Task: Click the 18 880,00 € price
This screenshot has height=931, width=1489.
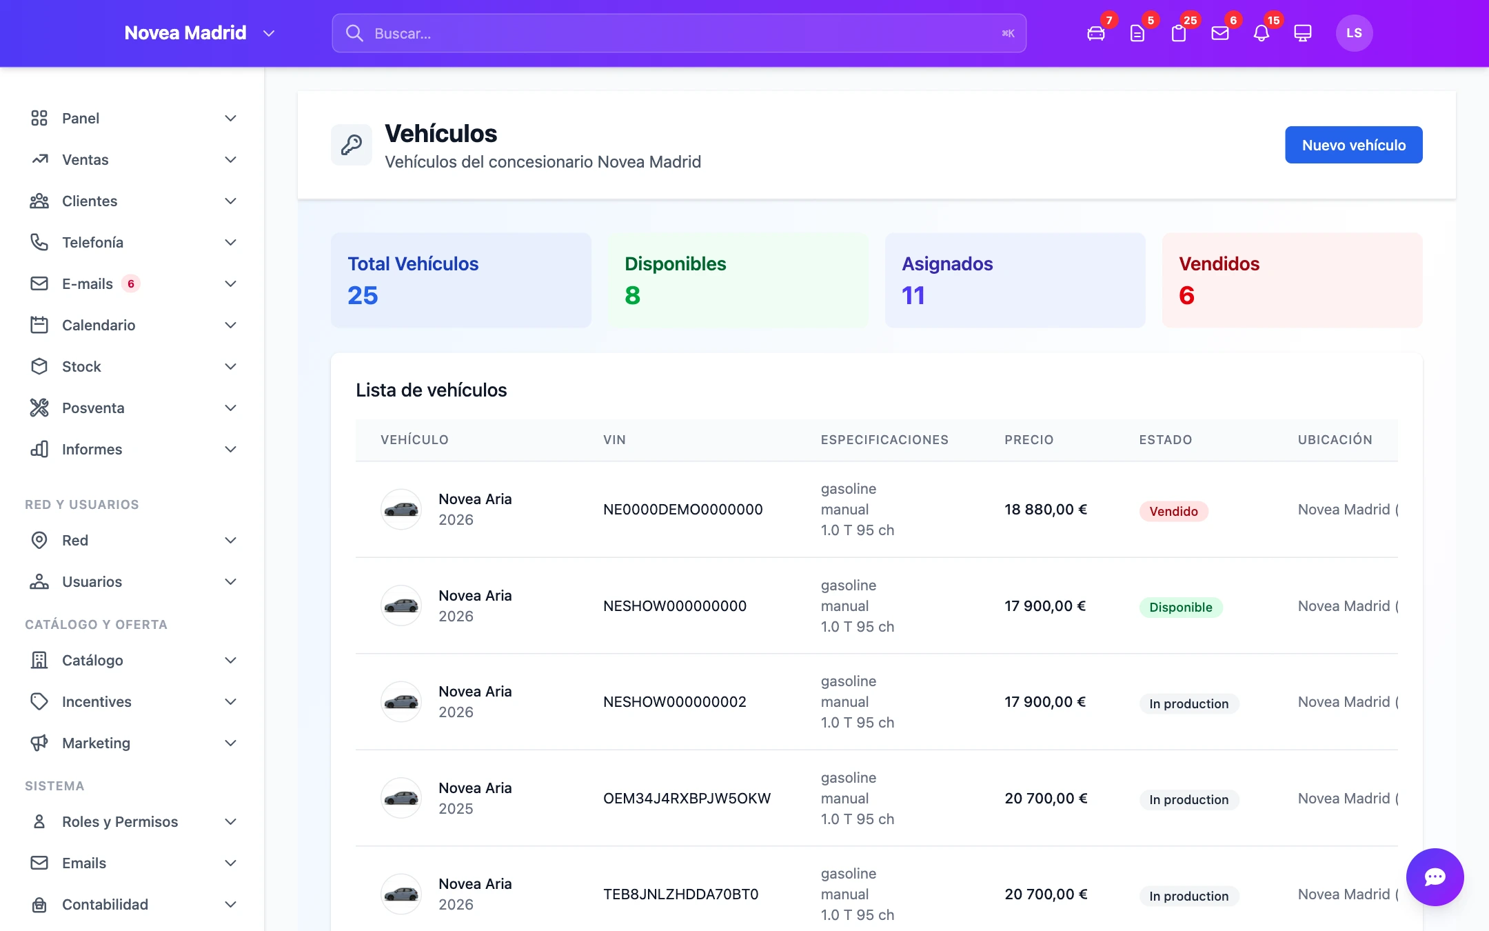Action: 1045,509
